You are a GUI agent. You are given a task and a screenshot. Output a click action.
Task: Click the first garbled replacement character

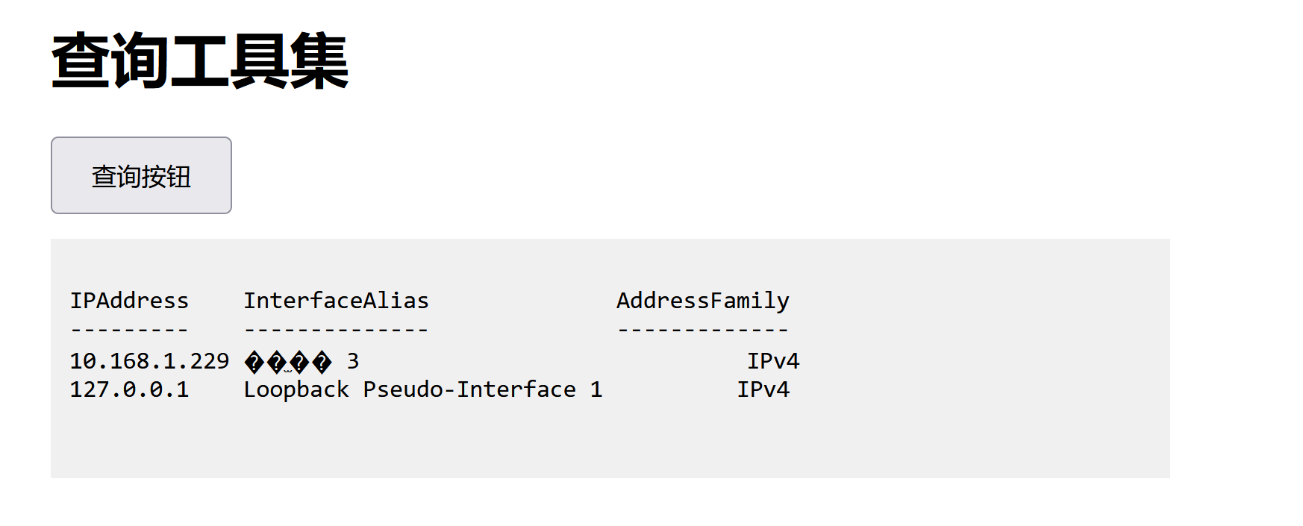click(x=254, y=363)
